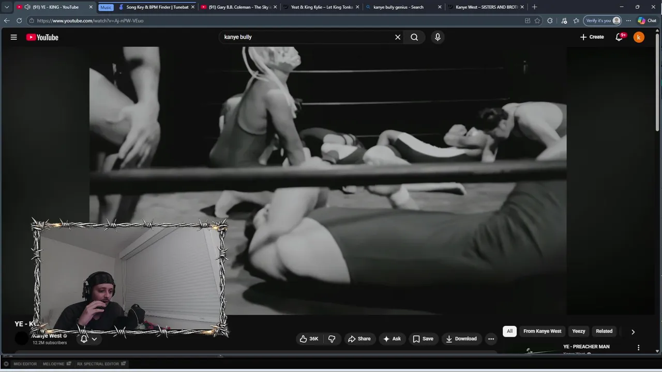Share the video

pyautogui.click(x=359, y=339)
